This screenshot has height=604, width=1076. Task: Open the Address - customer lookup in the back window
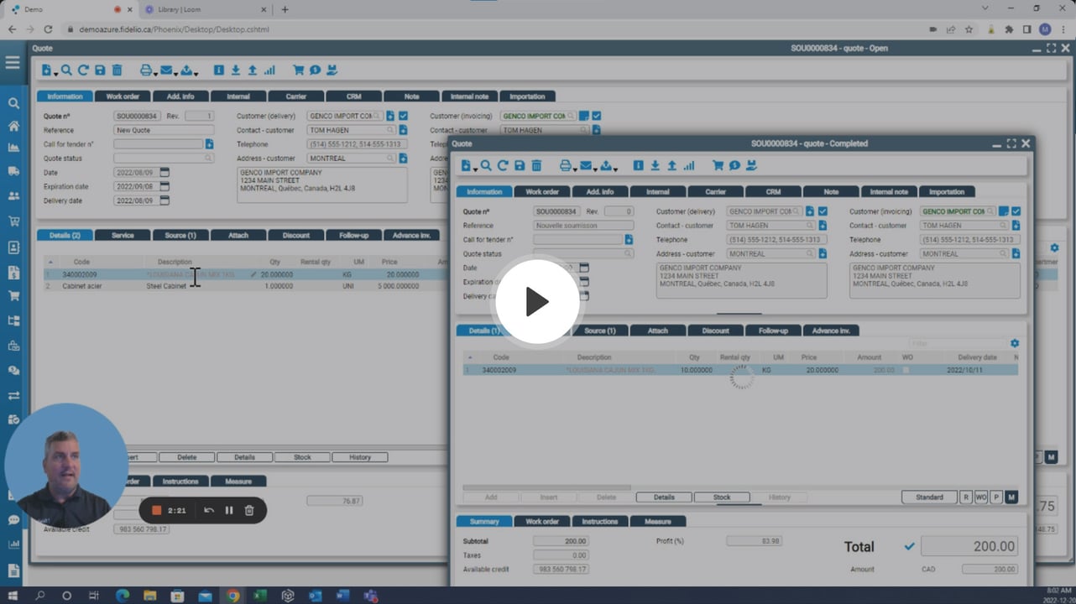click(x=392, y=159)
